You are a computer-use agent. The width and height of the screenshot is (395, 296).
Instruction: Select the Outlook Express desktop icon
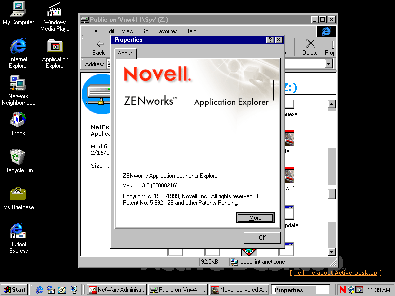point(18,238)
